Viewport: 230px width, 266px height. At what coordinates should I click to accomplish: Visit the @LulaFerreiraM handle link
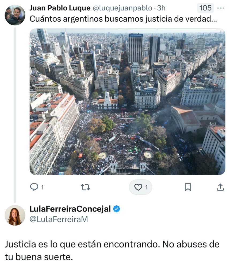(59, 219)
